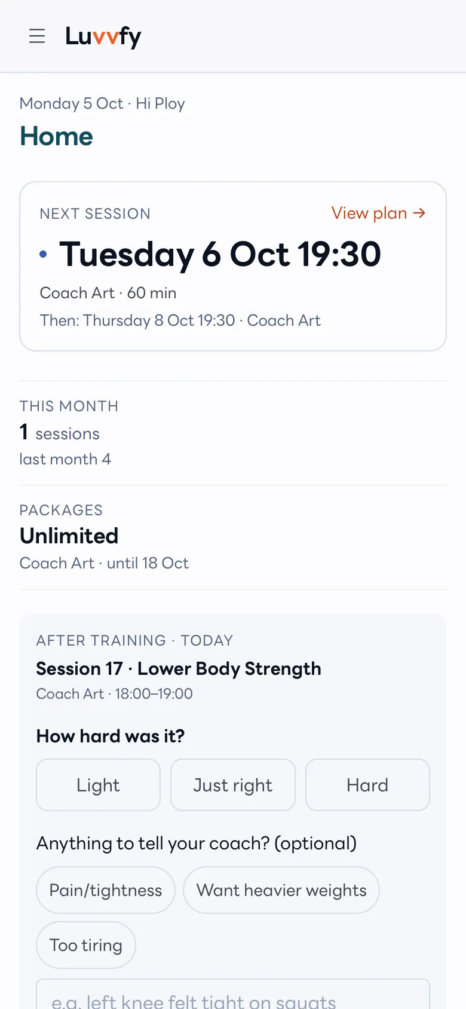Click the arrow next to View plan
Screen dimensions: 466x1009
click(x=419, y=213)
